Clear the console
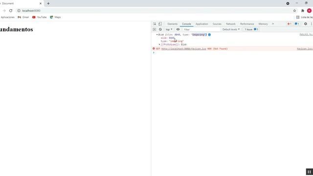The width and height of the screenshot is (313, 176). click(160, 29)
